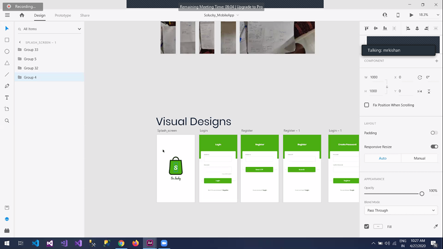This screenshot has width=443, height=249.
Task: Open the Blend Mode Pass Through dropdown
Action: pyautogui.click(x=401, y=210)
